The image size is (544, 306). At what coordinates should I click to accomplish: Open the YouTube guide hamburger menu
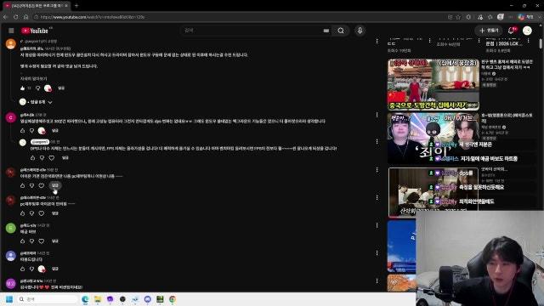point(11,31)
